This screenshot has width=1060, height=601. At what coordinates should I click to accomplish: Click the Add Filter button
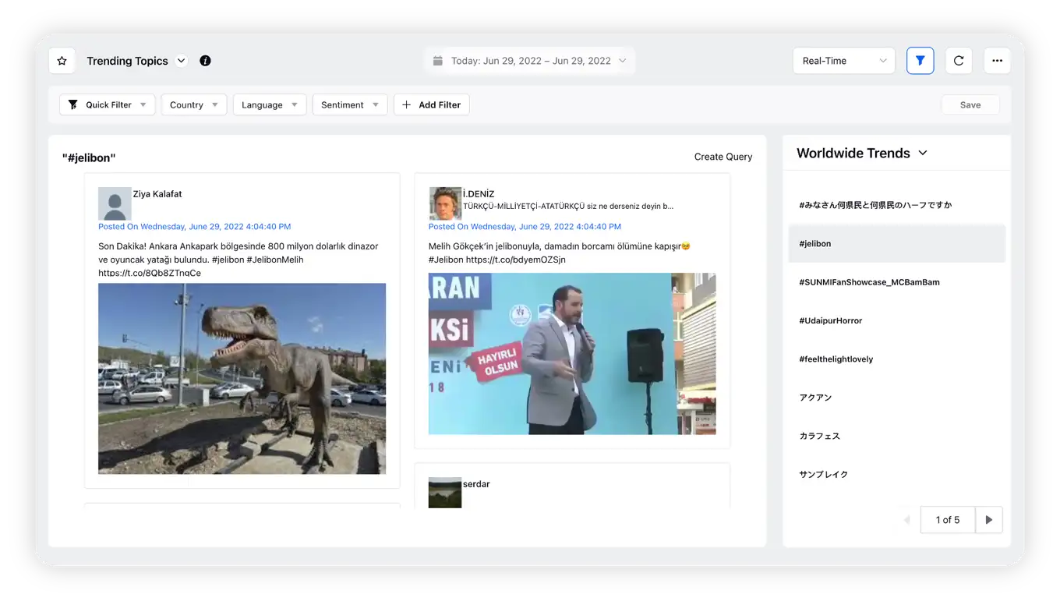pyautogui.click(x=432, y=104)
